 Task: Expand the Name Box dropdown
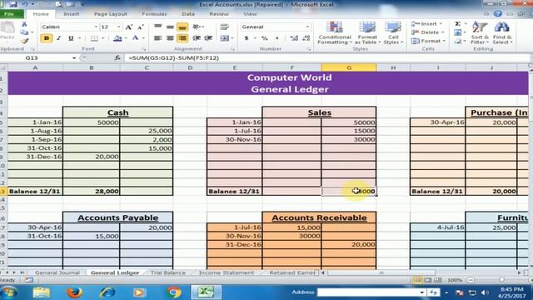pyautogui.click(x=74, y=57)
